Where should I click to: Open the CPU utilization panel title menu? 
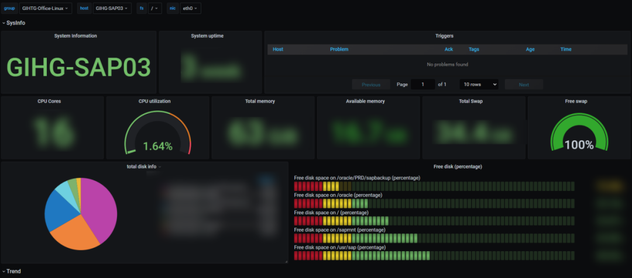tap(154, 101)
